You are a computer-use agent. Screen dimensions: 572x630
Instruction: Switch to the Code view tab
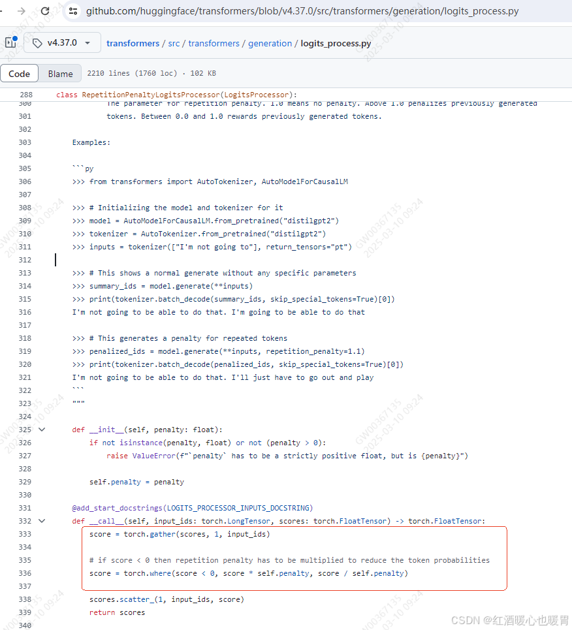20,74
